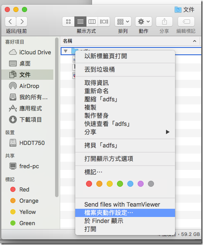
Task: Switch to cover flow view
Action: click(x=104, y=22)
